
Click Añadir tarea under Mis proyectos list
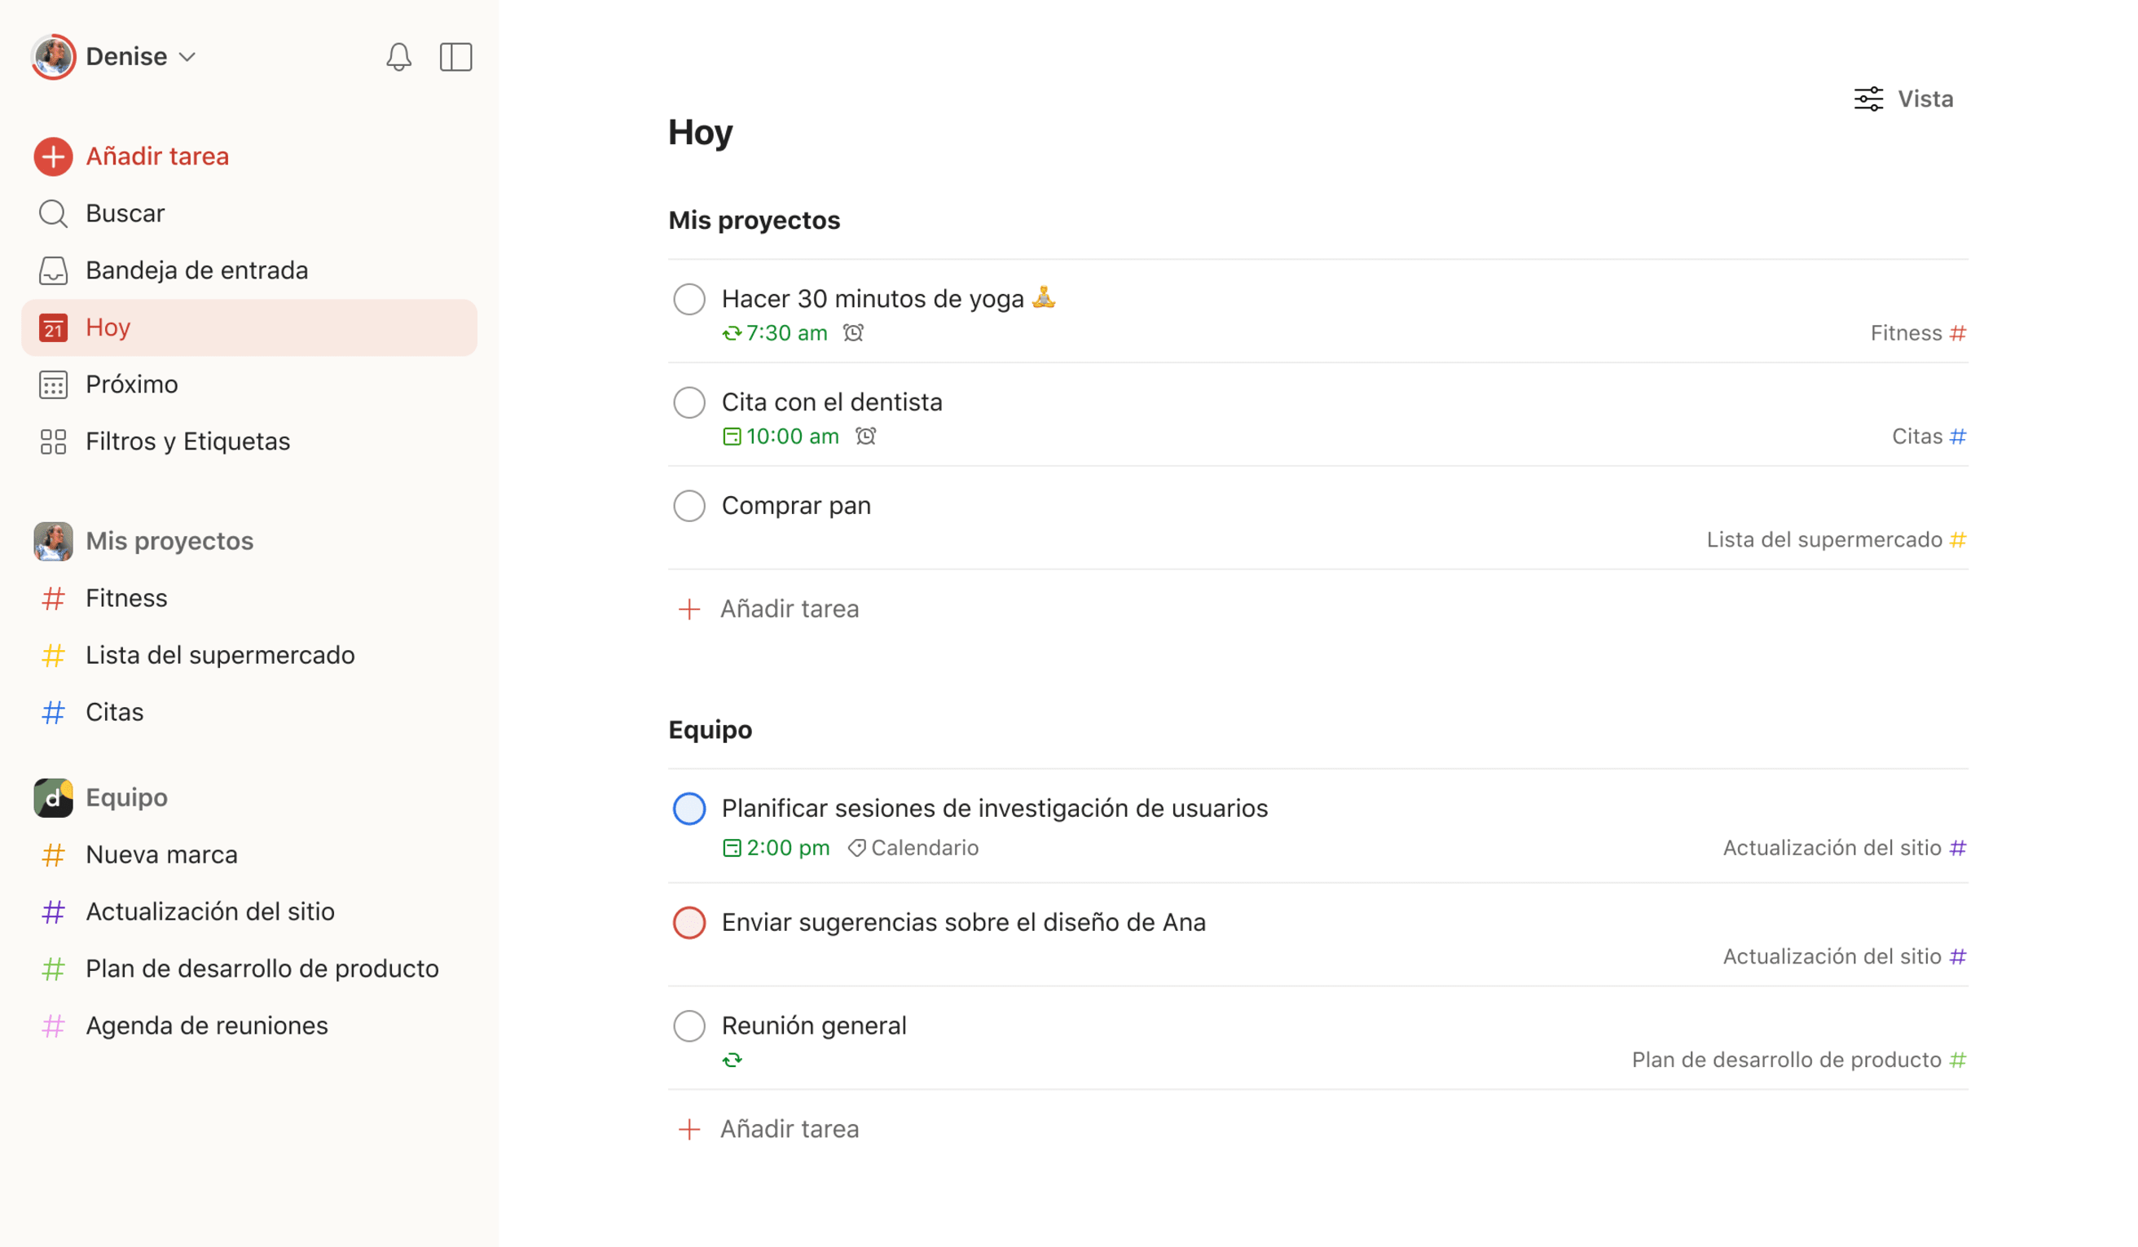789,609
